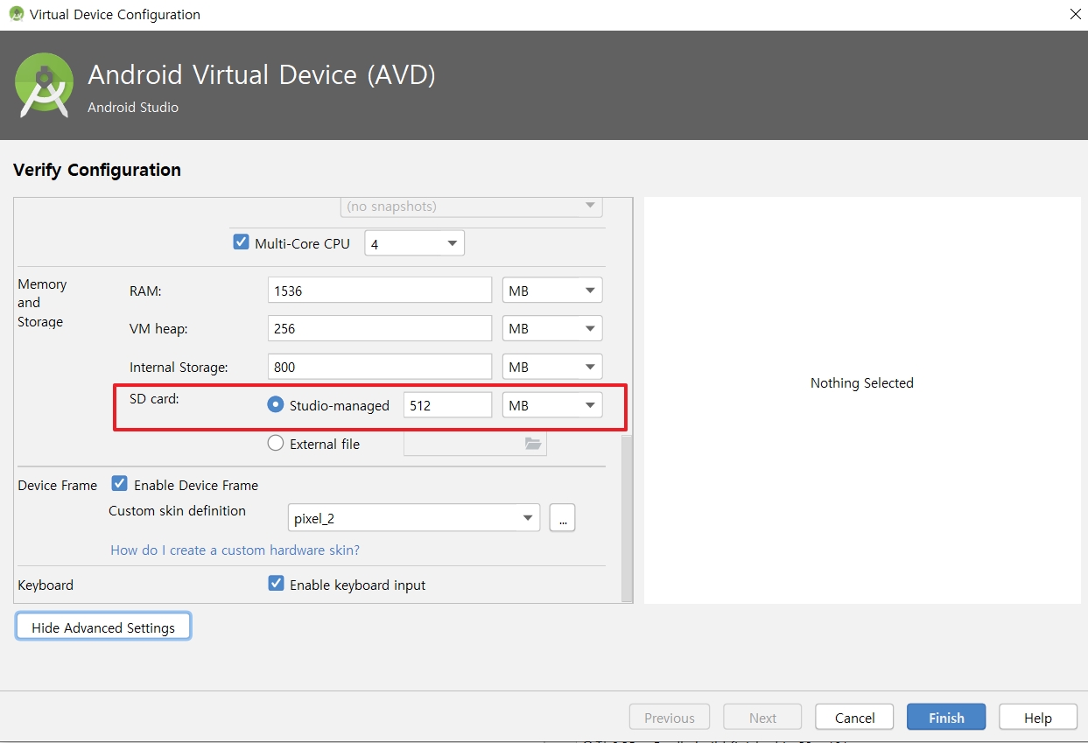
Task: Click the 'Nothing Selected' text in preview panel
Action: 861,382
